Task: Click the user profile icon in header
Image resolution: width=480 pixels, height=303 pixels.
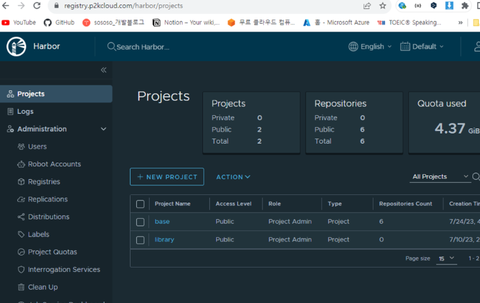Action: [477, 46]
